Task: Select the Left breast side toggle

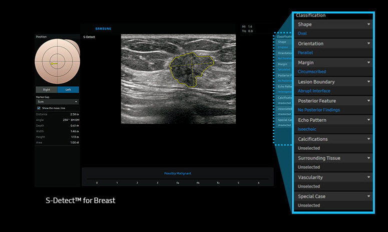Action: (68, 90)
